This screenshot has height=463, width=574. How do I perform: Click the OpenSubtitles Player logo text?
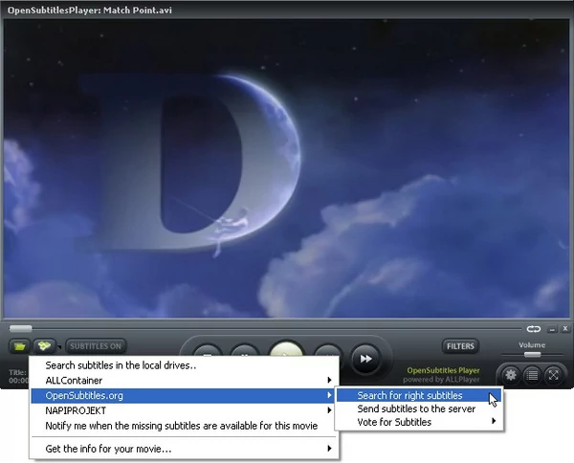tap(443, 370)
